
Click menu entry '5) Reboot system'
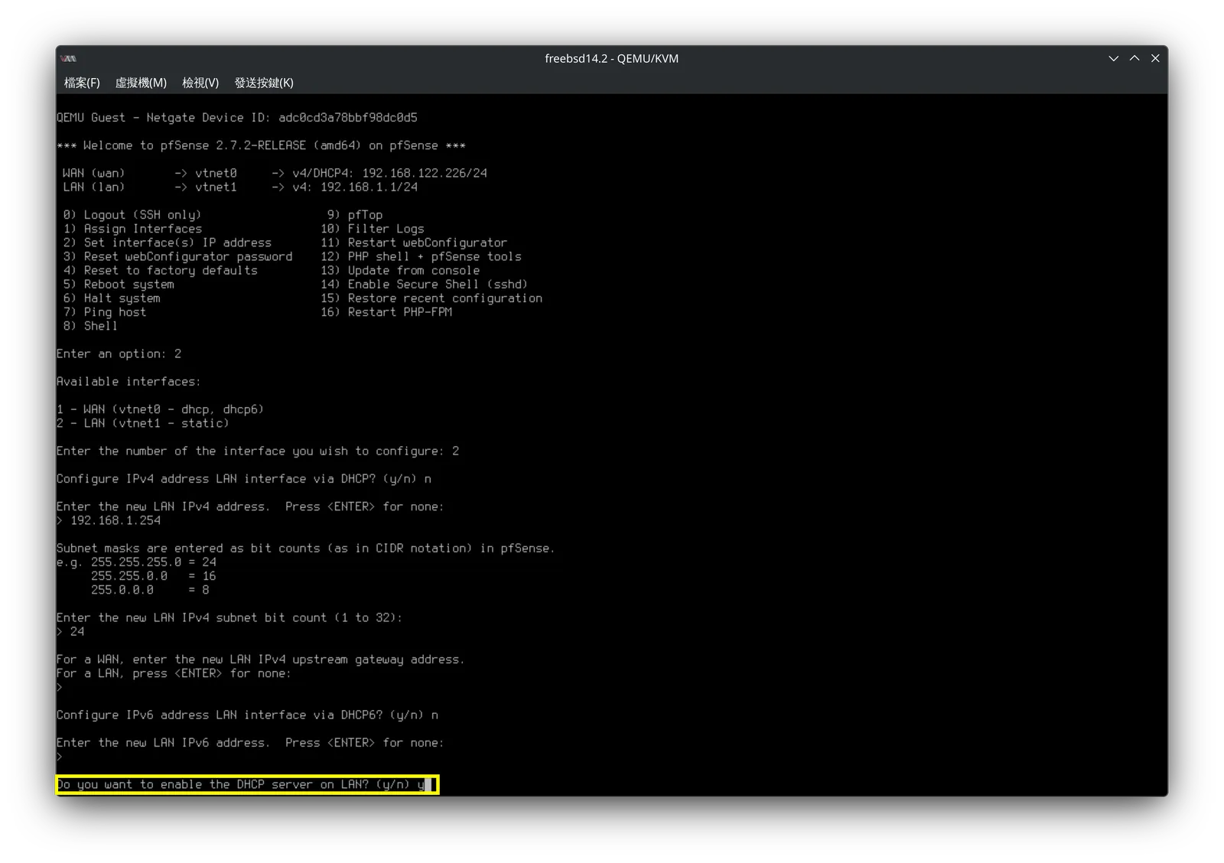119,285
